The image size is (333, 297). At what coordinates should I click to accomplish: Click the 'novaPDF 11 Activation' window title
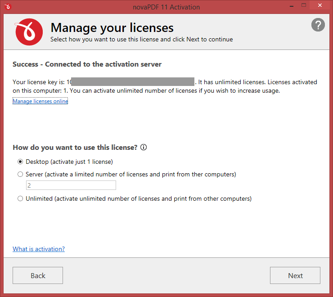point(166,7)
